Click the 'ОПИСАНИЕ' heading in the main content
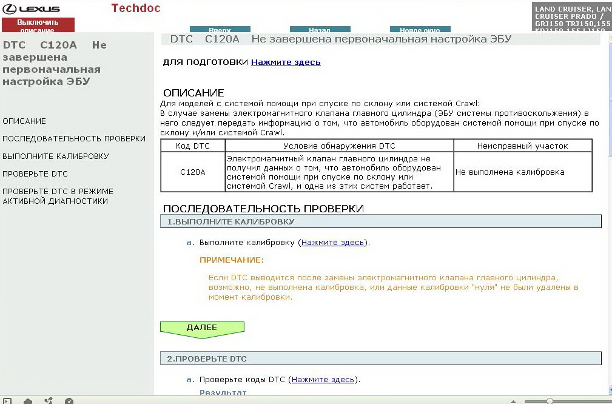612x404 pixels. coord(193,93)
